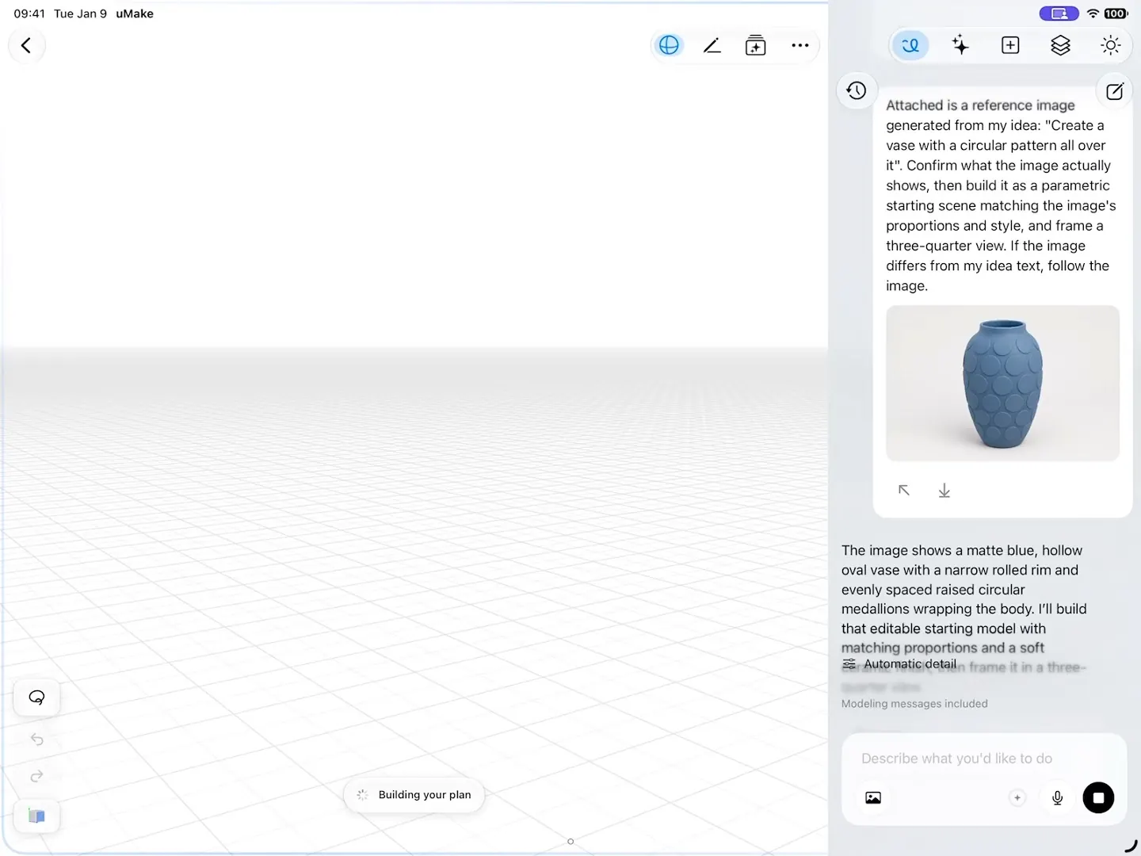Viewport: 1141px width, 856px height.
Task: Open the Layers panel tab
Action: [1060, 45]
